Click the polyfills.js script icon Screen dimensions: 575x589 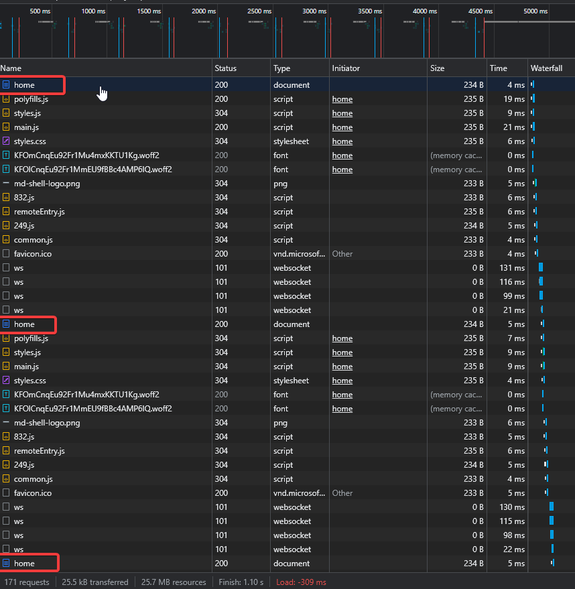(7, 99)
